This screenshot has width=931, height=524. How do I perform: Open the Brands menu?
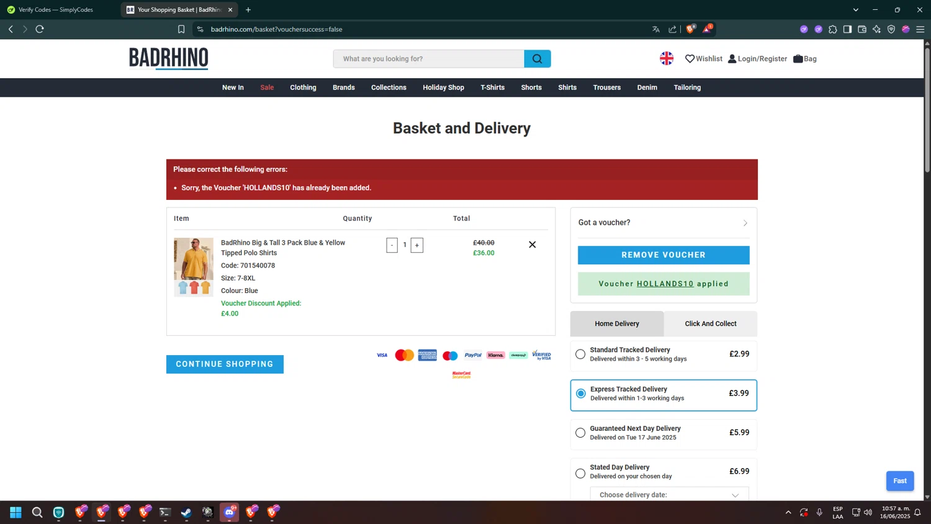[x=344, y=88]
